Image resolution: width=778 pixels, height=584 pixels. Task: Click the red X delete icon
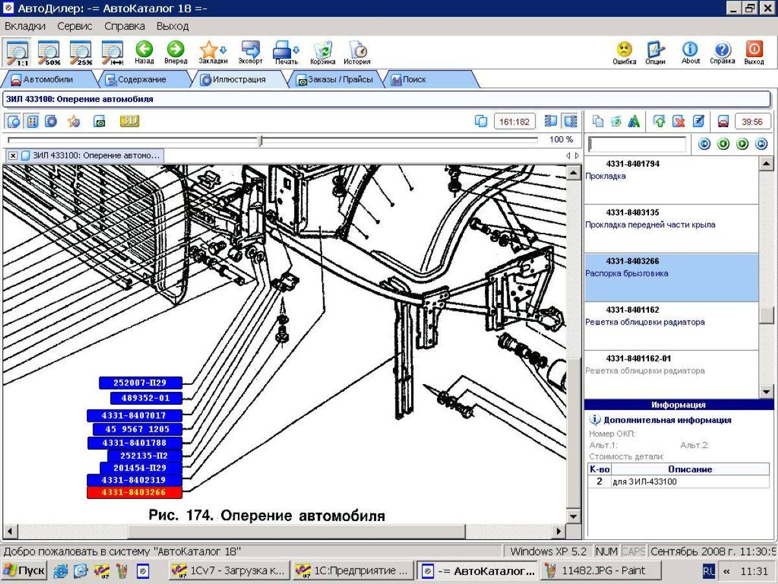[x=679, y=121]
